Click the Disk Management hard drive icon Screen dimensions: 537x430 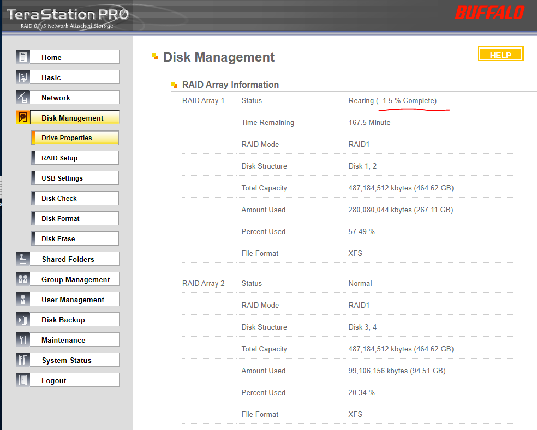[x=23, y=117]
